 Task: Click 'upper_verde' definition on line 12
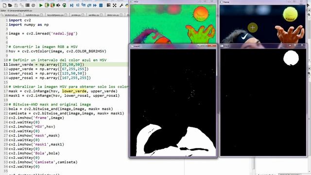[x=21, y=69]
